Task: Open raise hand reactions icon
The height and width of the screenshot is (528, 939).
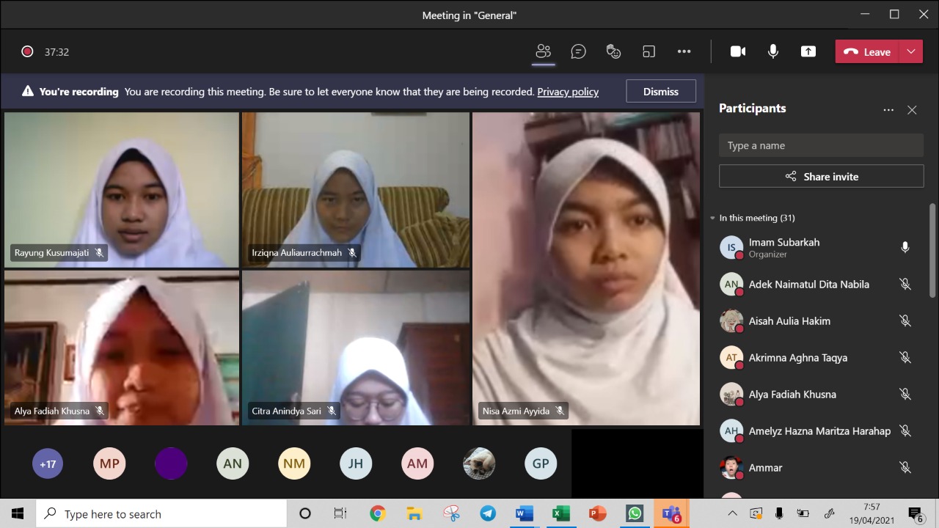Action: (613, 51)
